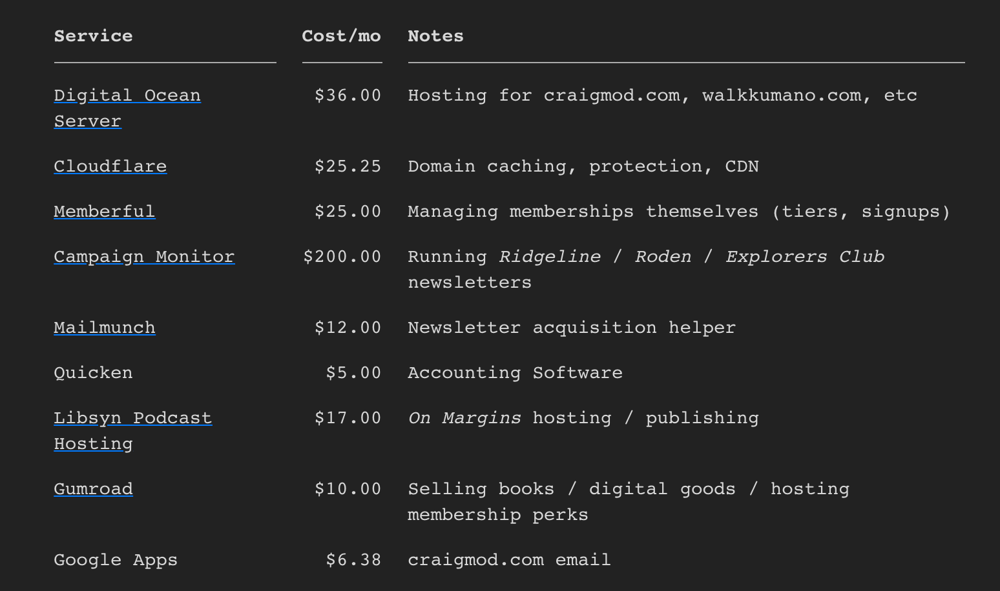Click the Google Apps service name

[x=115, y=560]
